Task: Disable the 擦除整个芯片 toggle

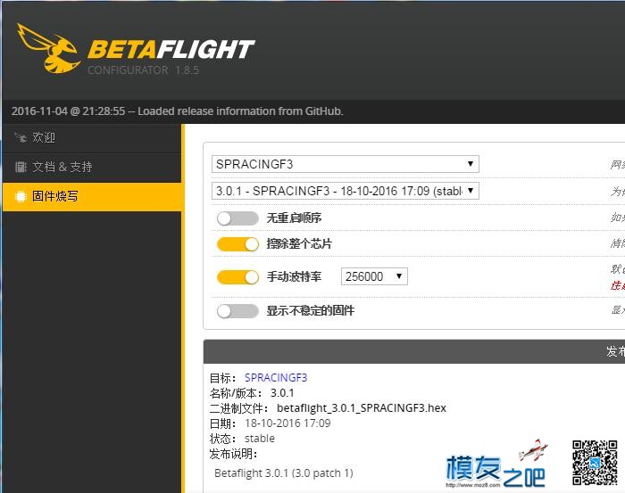Action: (x=237, y=244)
